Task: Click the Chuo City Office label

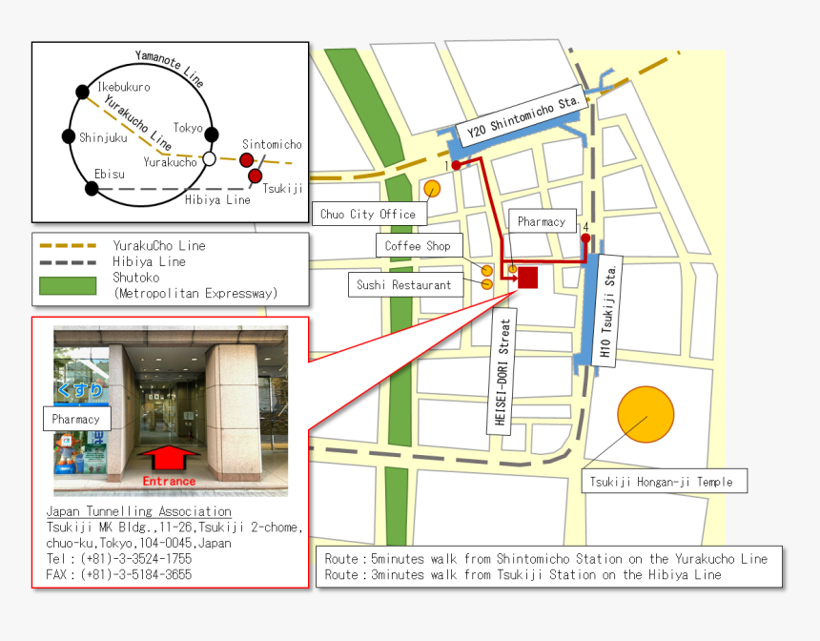Action: click(369, 214)
